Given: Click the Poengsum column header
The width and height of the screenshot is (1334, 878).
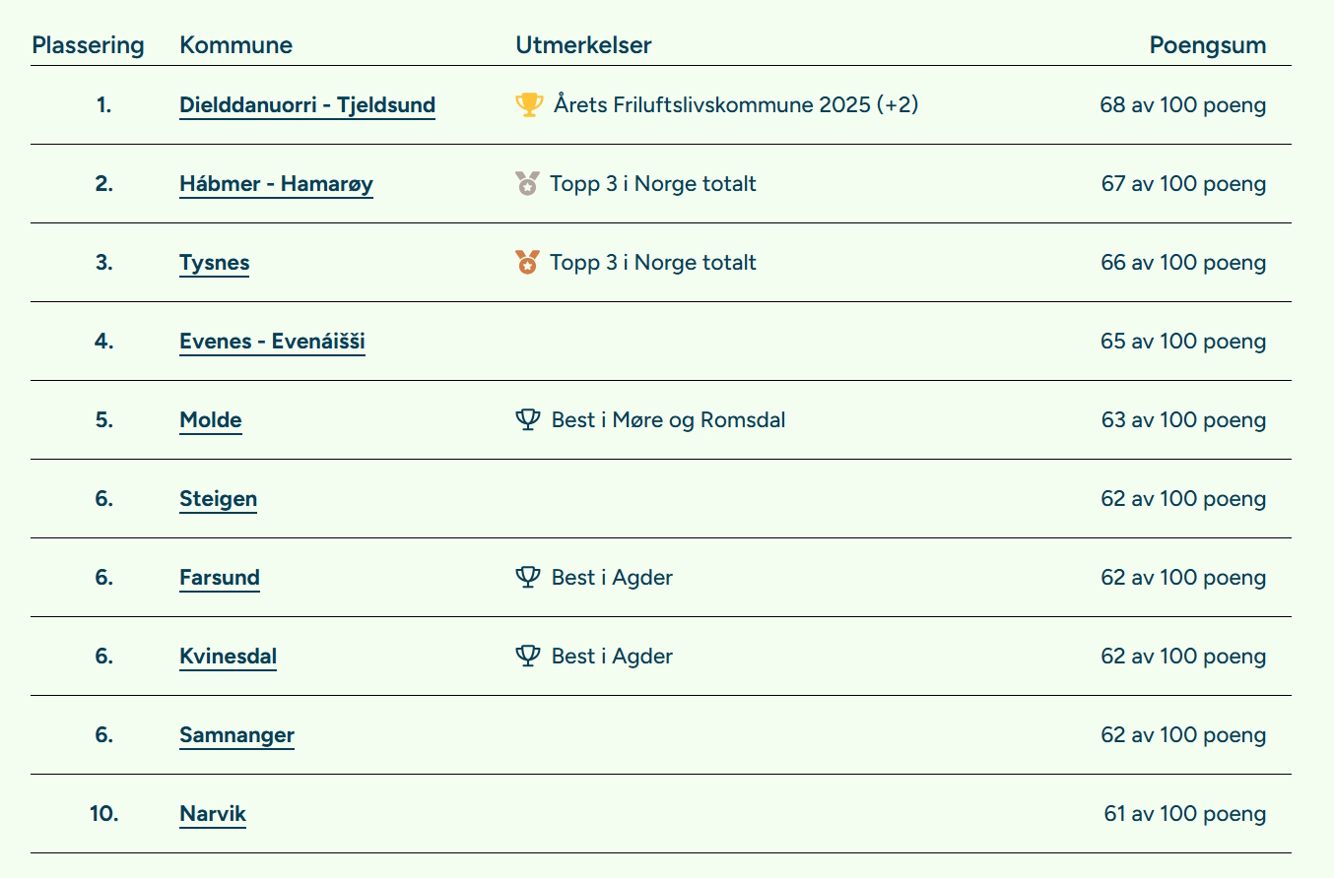Looking at the screenshot, I should (1207, 45).
